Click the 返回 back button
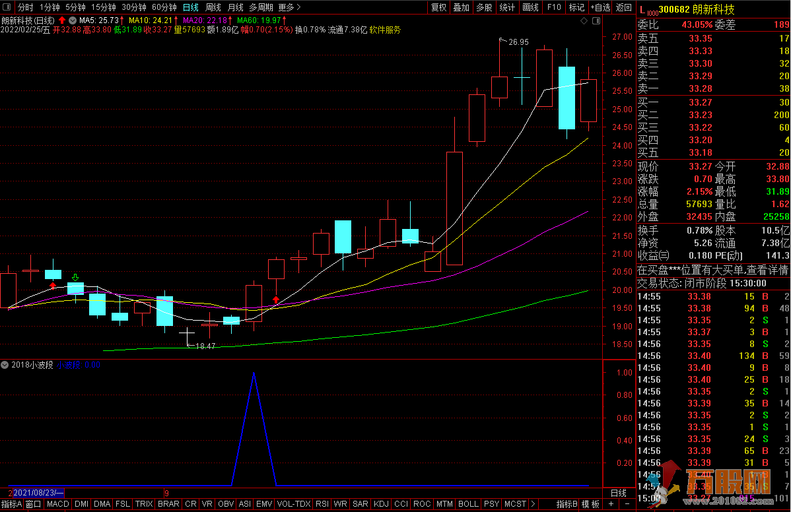 pyautogui.click(x=623, y=7)
